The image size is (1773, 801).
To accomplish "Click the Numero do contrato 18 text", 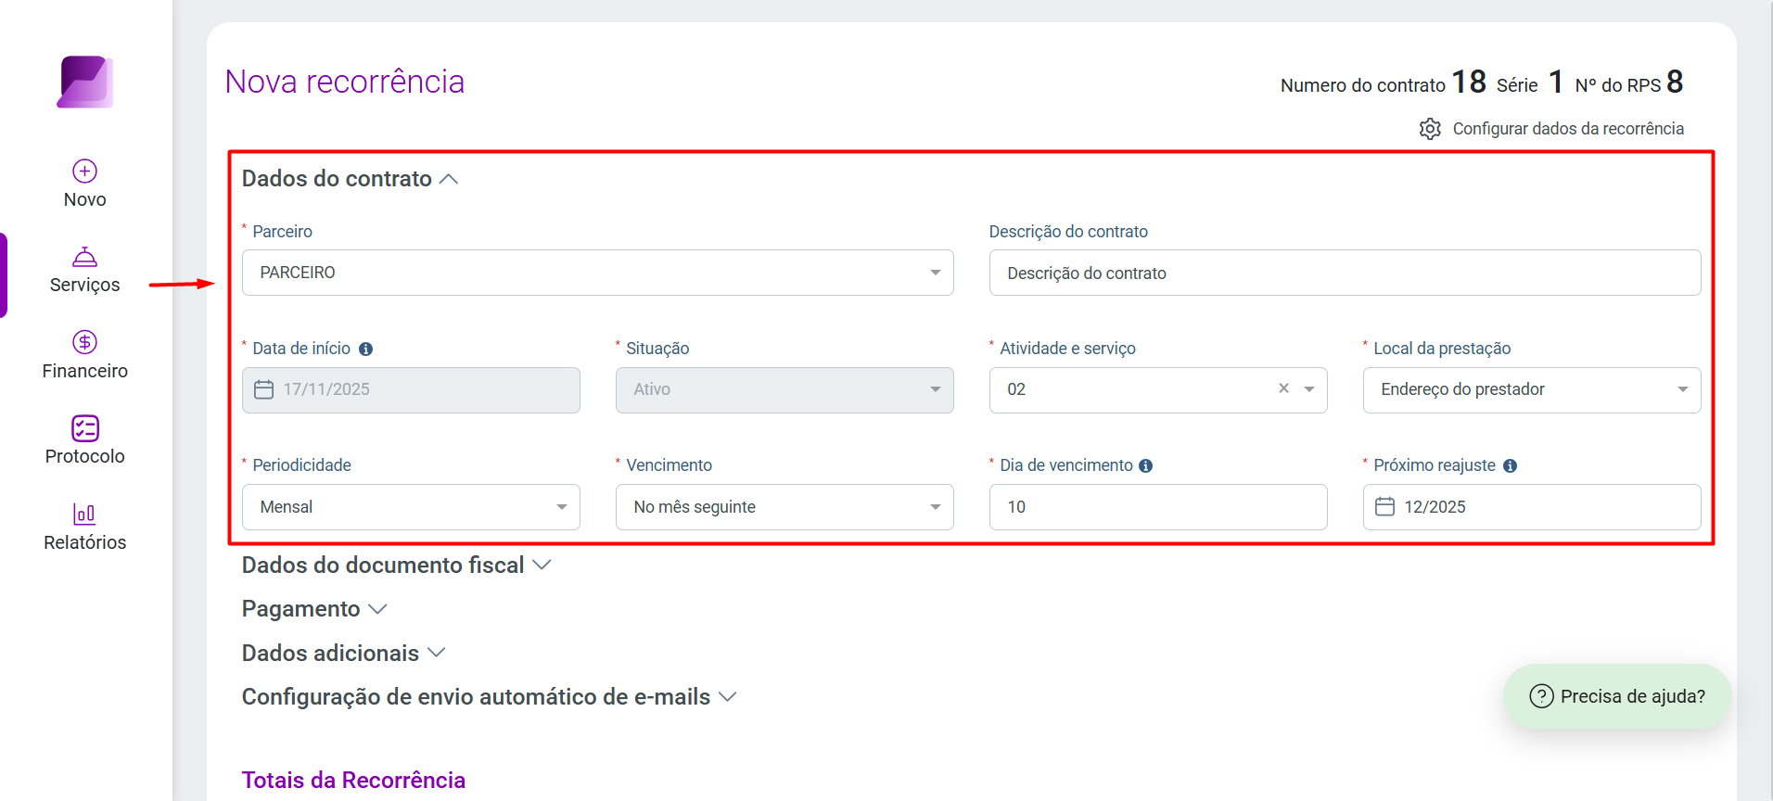I will pos(1383,83).
